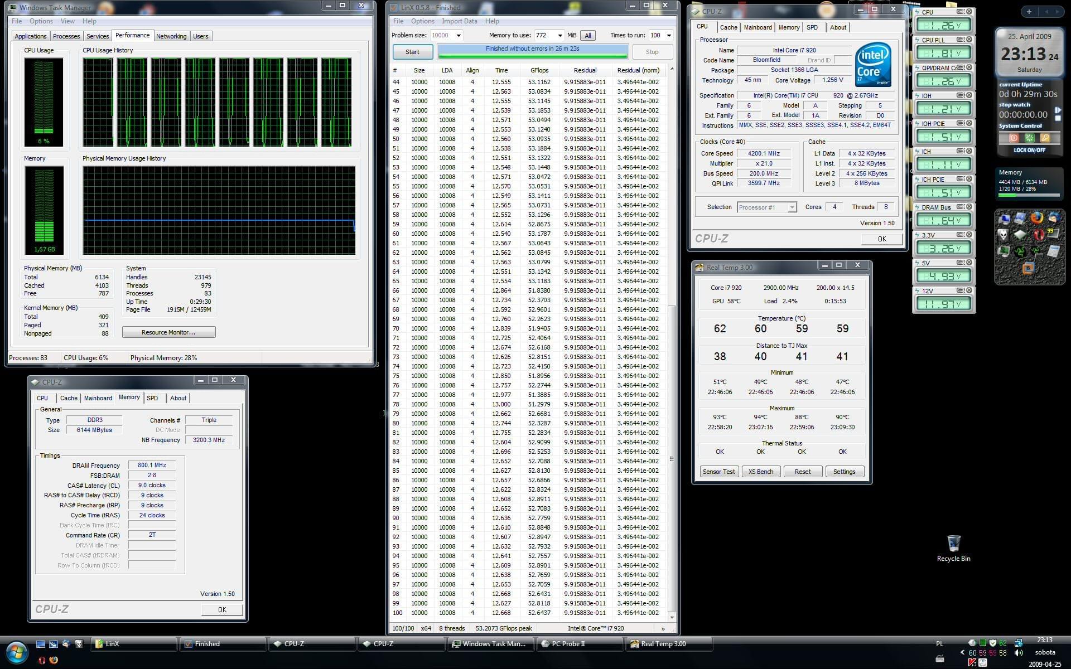Image resolution: width=1071 pixels, height=669 pixels.
Task: Open the About tab in CPU-Z processor window
Action: click(838, 27)
